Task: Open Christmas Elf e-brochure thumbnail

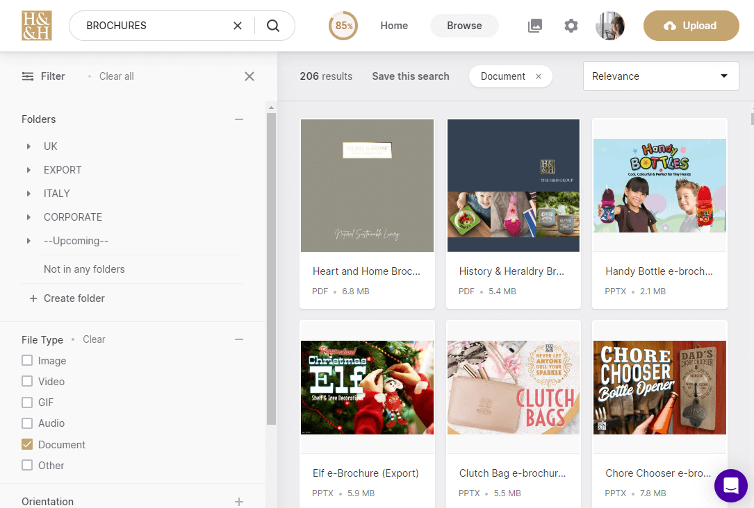Action: coord(367,387)
